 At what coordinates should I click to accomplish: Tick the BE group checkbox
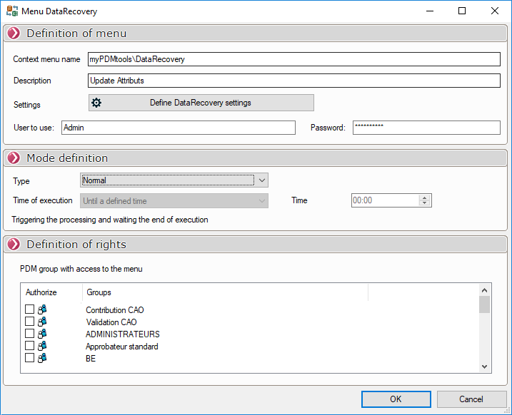tap(29, 358)
